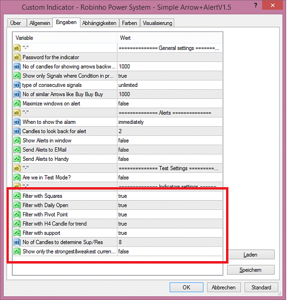Open the Abhängigkeiten tab
The image size is (288, 300).
99,23
